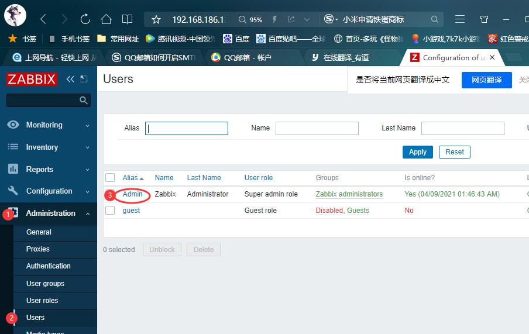Open the Admin user link
The height and width of the screenshot is (334, 529).
[132, 194]
